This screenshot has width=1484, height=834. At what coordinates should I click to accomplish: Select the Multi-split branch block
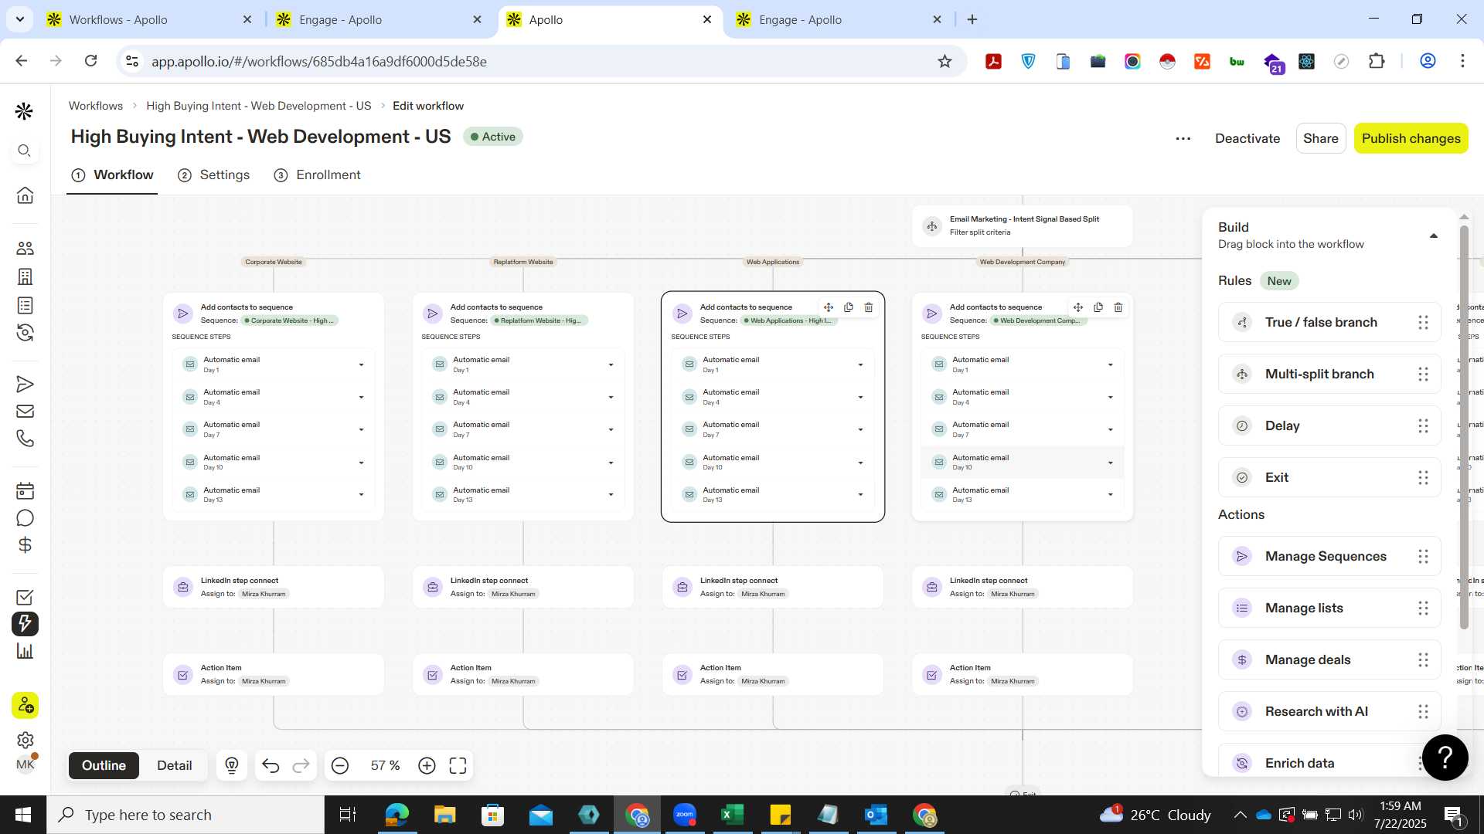click(1329, 374)
